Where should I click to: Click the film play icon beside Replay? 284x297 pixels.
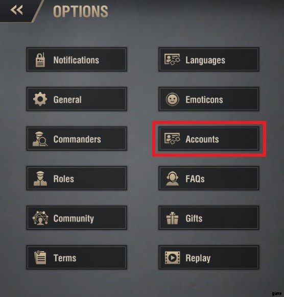point(172,258)
